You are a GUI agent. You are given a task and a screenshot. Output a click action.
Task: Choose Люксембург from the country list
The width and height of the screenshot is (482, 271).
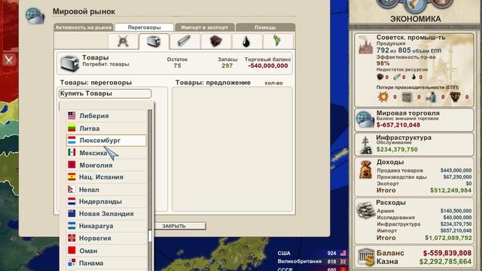106,141
